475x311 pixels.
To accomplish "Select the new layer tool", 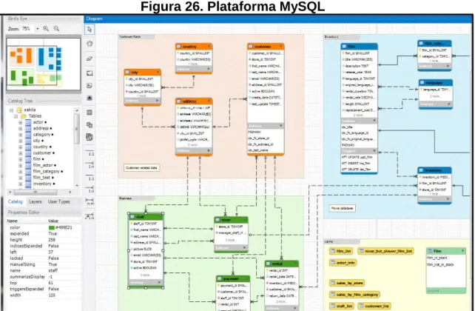I will point(90,73).
